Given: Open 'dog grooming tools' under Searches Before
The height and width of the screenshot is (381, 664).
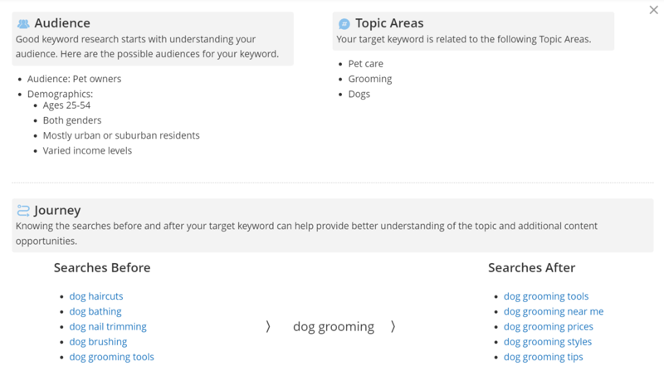Looking at the screenshot, I should click(112, 357).
